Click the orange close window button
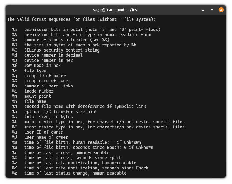 pos(221,9)
